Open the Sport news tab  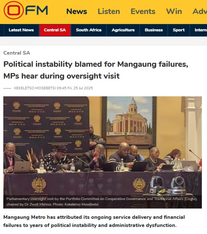click(179, 30)
